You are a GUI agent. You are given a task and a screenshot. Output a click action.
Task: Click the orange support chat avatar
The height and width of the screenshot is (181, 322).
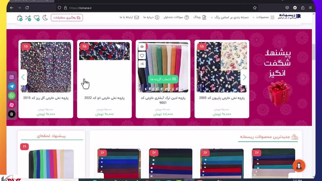click(299, 166)
